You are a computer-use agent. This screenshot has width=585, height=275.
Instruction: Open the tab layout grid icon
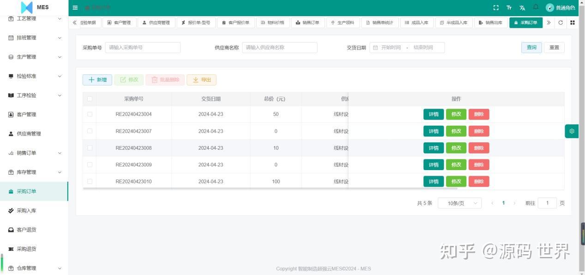click(573, 22)
